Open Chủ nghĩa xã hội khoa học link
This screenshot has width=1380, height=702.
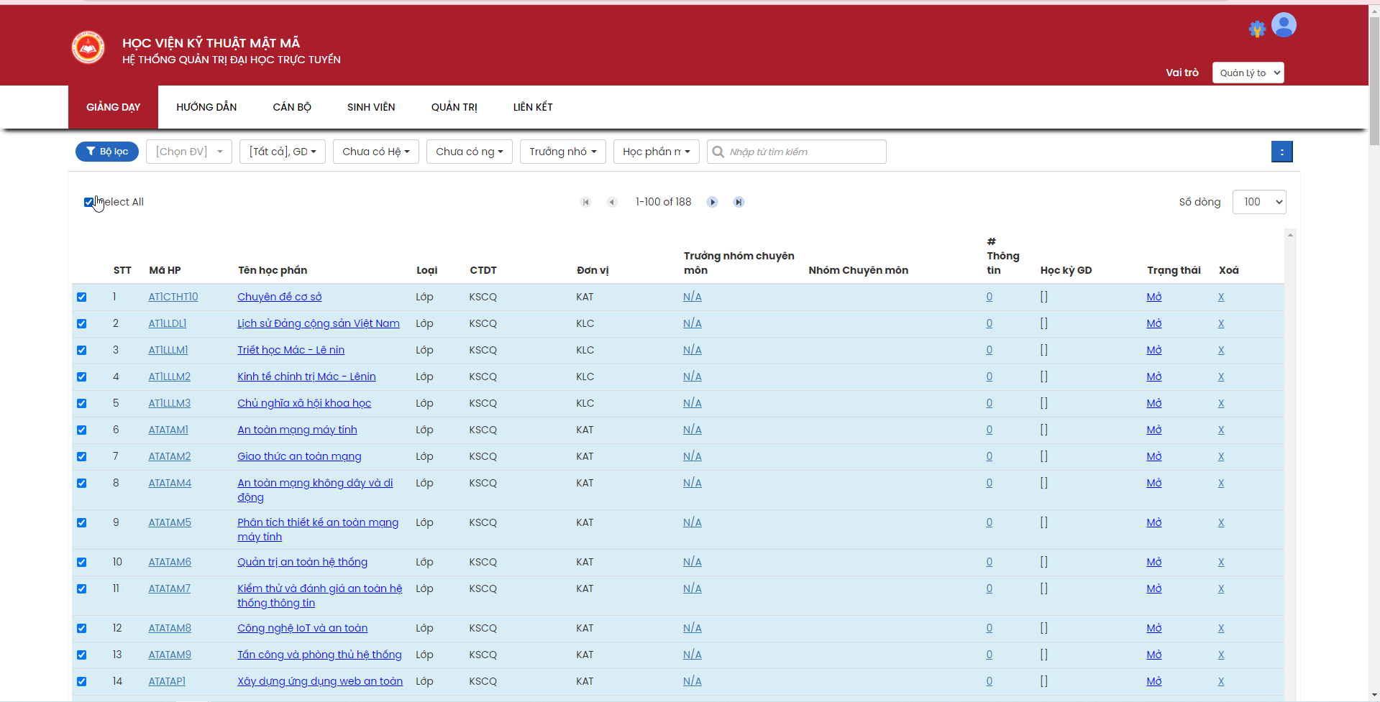tap(304, 403)
